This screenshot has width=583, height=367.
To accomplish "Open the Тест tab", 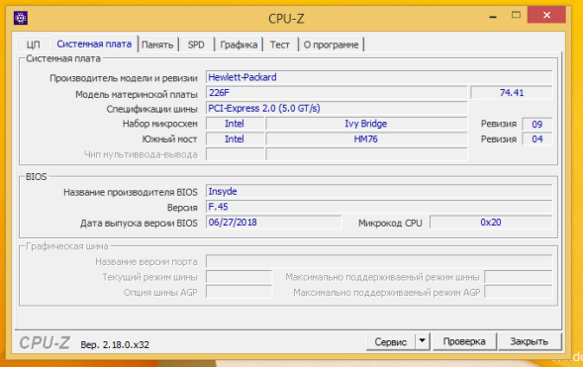I will tap(279, 45).
